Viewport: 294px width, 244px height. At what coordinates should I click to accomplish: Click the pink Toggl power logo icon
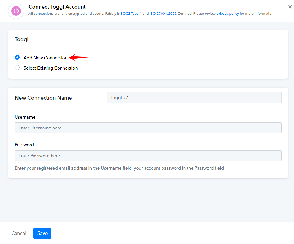[x=16, y=11]
